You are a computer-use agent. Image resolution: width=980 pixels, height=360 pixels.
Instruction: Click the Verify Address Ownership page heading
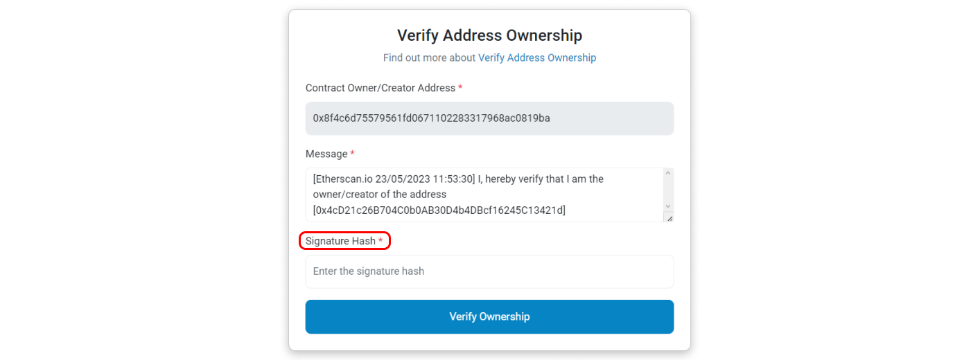coord(489,35)
